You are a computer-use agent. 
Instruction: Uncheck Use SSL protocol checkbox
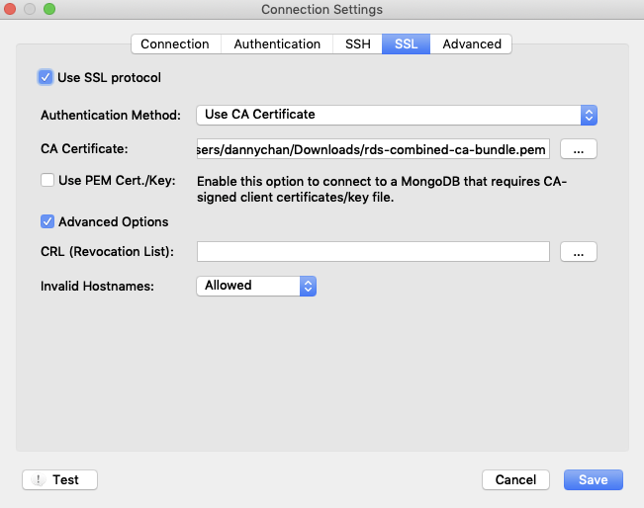pos(46,77)
